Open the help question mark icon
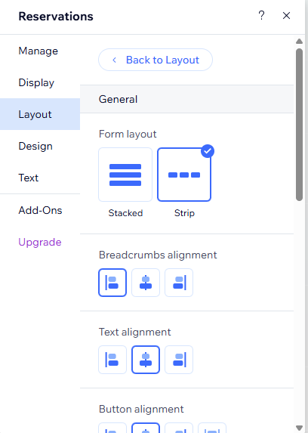308x433 pixels. click(x=261, y=15)
